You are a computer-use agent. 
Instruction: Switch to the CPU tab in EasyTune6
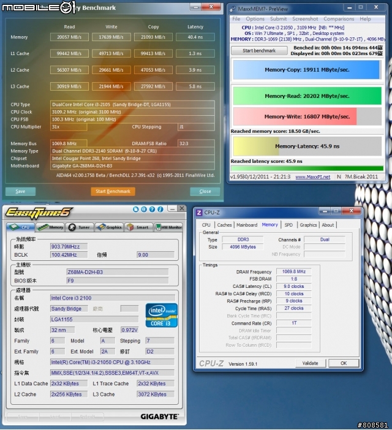point(21,227)
